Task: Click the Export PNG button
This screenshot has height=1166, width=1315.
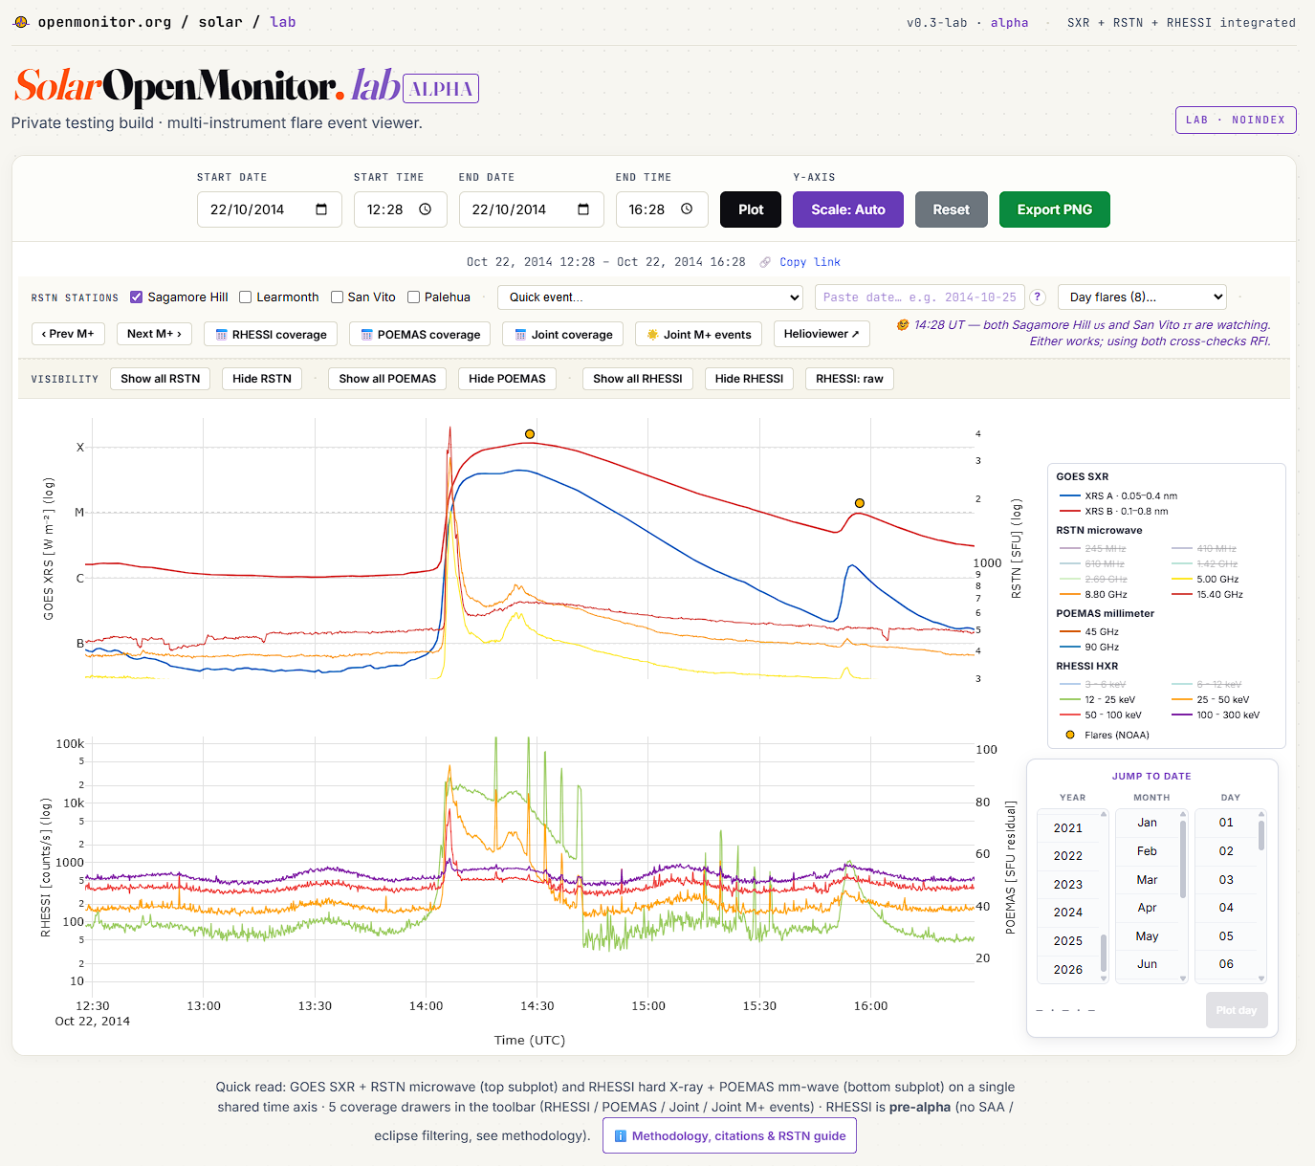Action: [1054, 209]
